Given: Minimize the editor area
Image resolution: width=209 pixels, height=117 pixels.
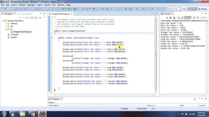Looking at the screenshot, I should pos(153,13).
